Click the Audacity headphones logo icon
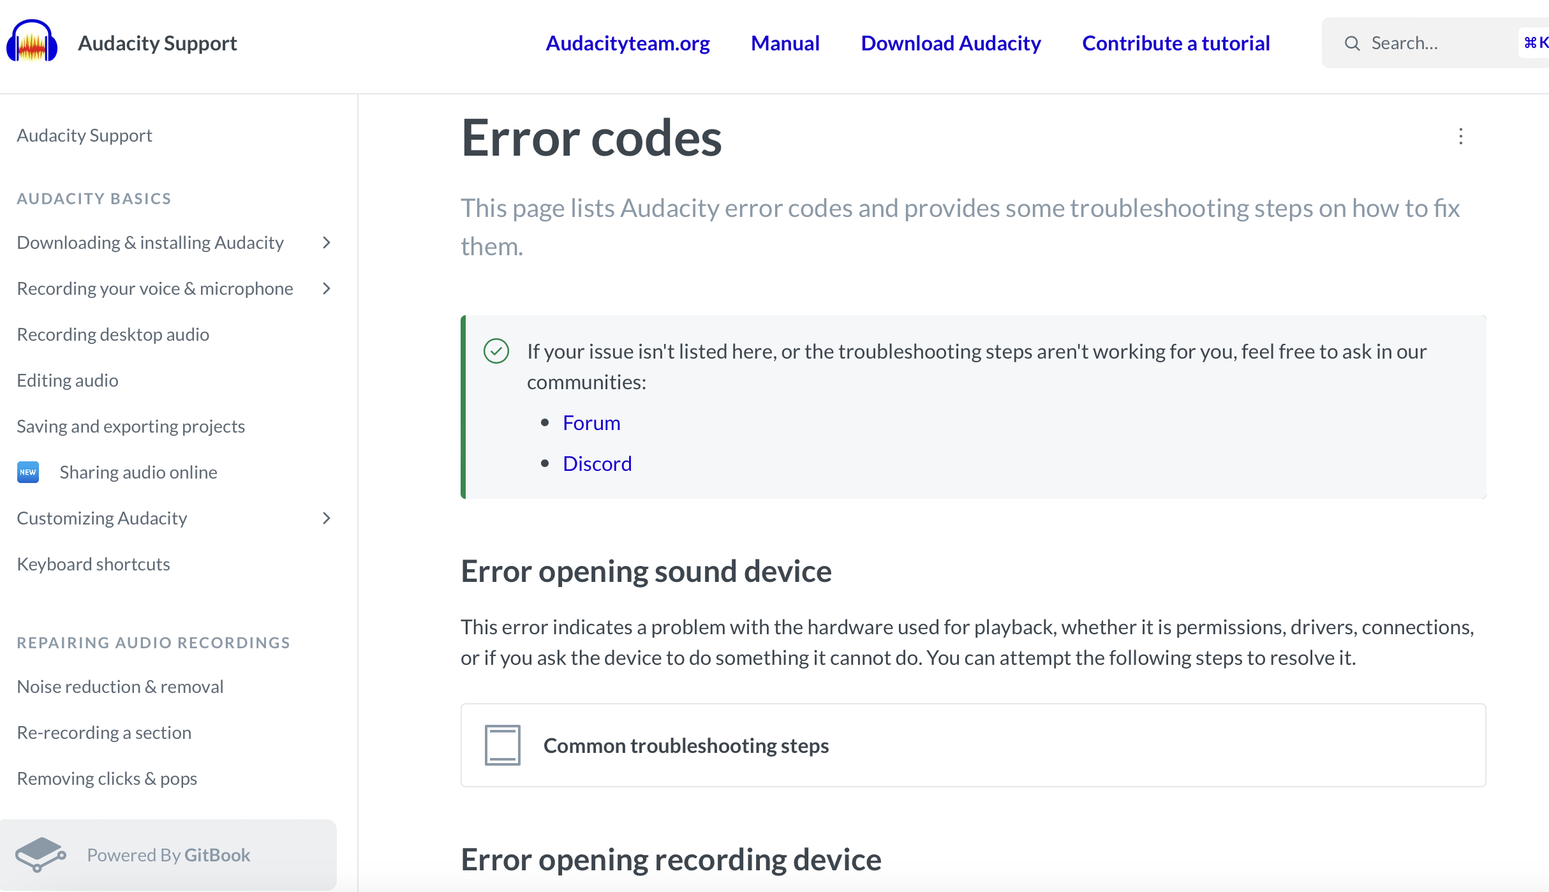The height and width of the screenshot is (892, 1549). [x=32, y=42]
